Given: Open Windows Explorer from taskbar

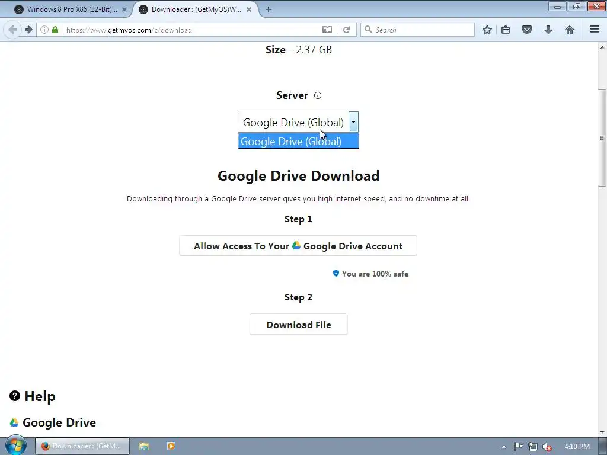Looking at the screenshot, I should click(x=144, y=446).
